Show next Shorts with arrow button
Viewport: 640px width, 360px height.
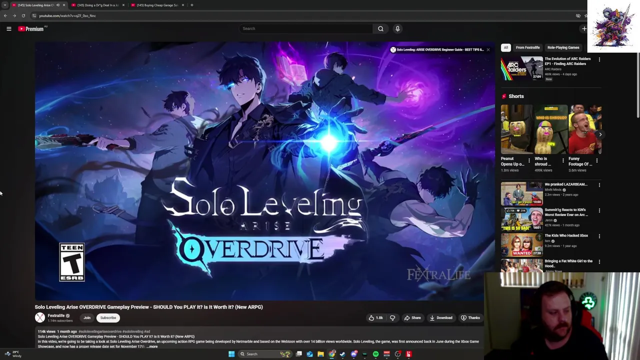[x=600, y=134]
